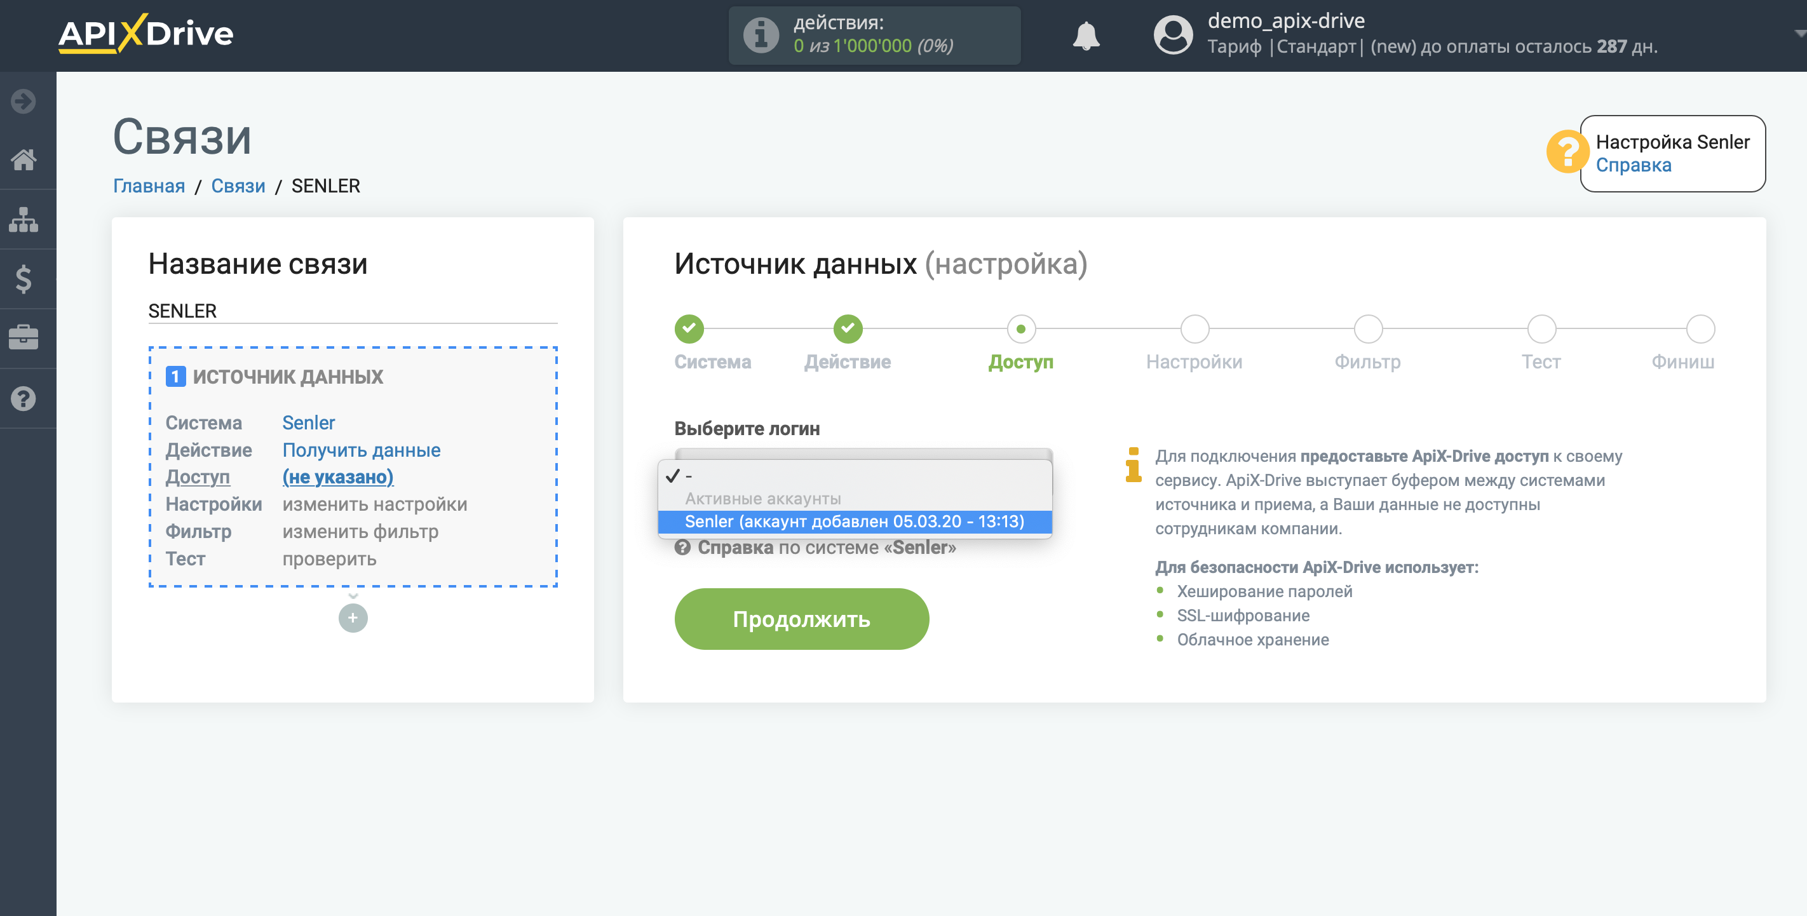Expand the sidebar with the arrow icon
The image size is (1807, 916).
point(23,101)
